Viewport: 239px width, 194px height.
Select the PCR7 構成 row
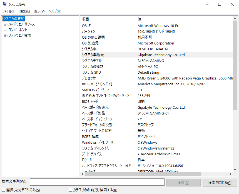(x=157, y=136)
